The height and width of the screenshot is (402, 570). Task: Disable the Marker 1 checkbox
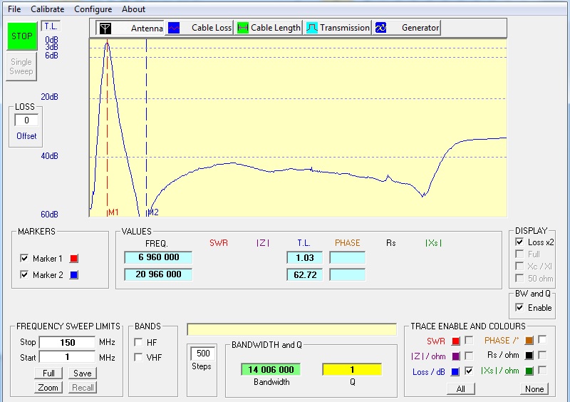click(25, 258)
